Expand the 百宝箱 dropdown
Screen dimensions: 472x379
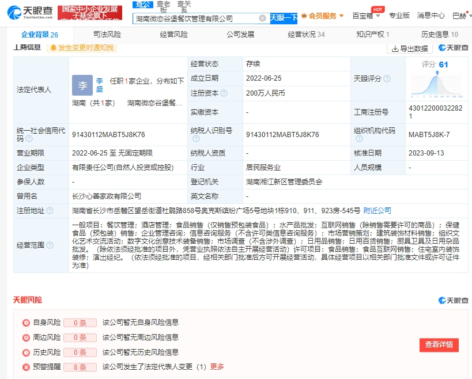click(362, 17)
